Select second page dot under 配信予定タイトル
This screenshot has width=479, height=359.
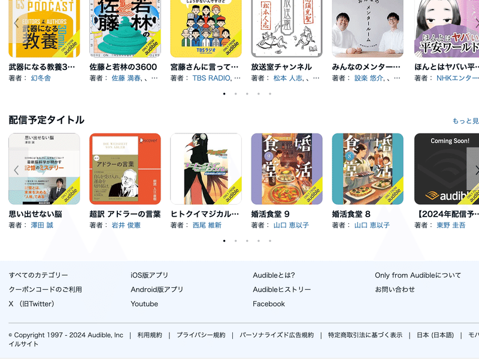pyautogui.click(x=236, y=241)
